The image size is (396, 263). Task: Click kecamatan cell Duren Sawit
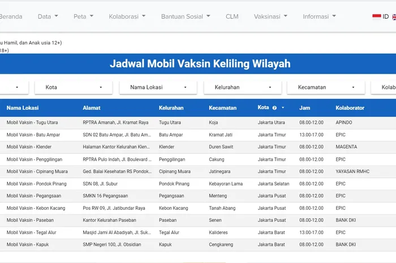tap(221, 147)
